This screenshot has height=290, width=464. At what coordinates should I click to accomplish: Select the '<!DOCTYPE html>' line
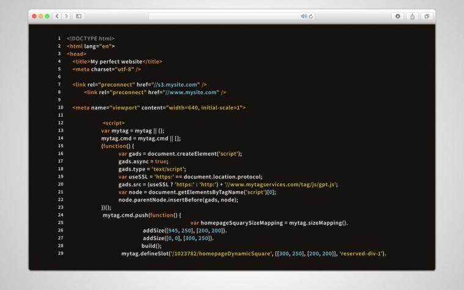point(90,38)
